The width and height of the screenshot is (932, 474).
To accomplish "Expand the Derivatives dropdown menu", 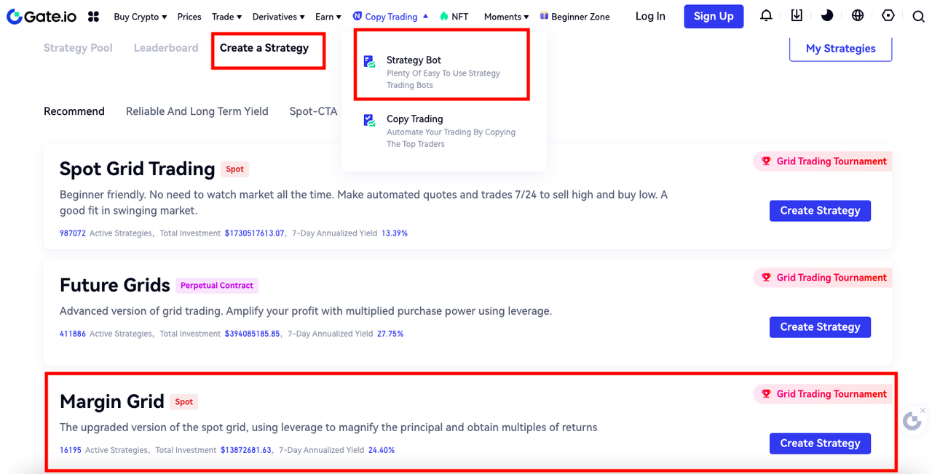I will (x=279, y=17).
